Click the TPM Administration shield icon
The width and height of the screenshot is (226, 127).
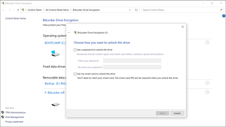coord(3,112)
